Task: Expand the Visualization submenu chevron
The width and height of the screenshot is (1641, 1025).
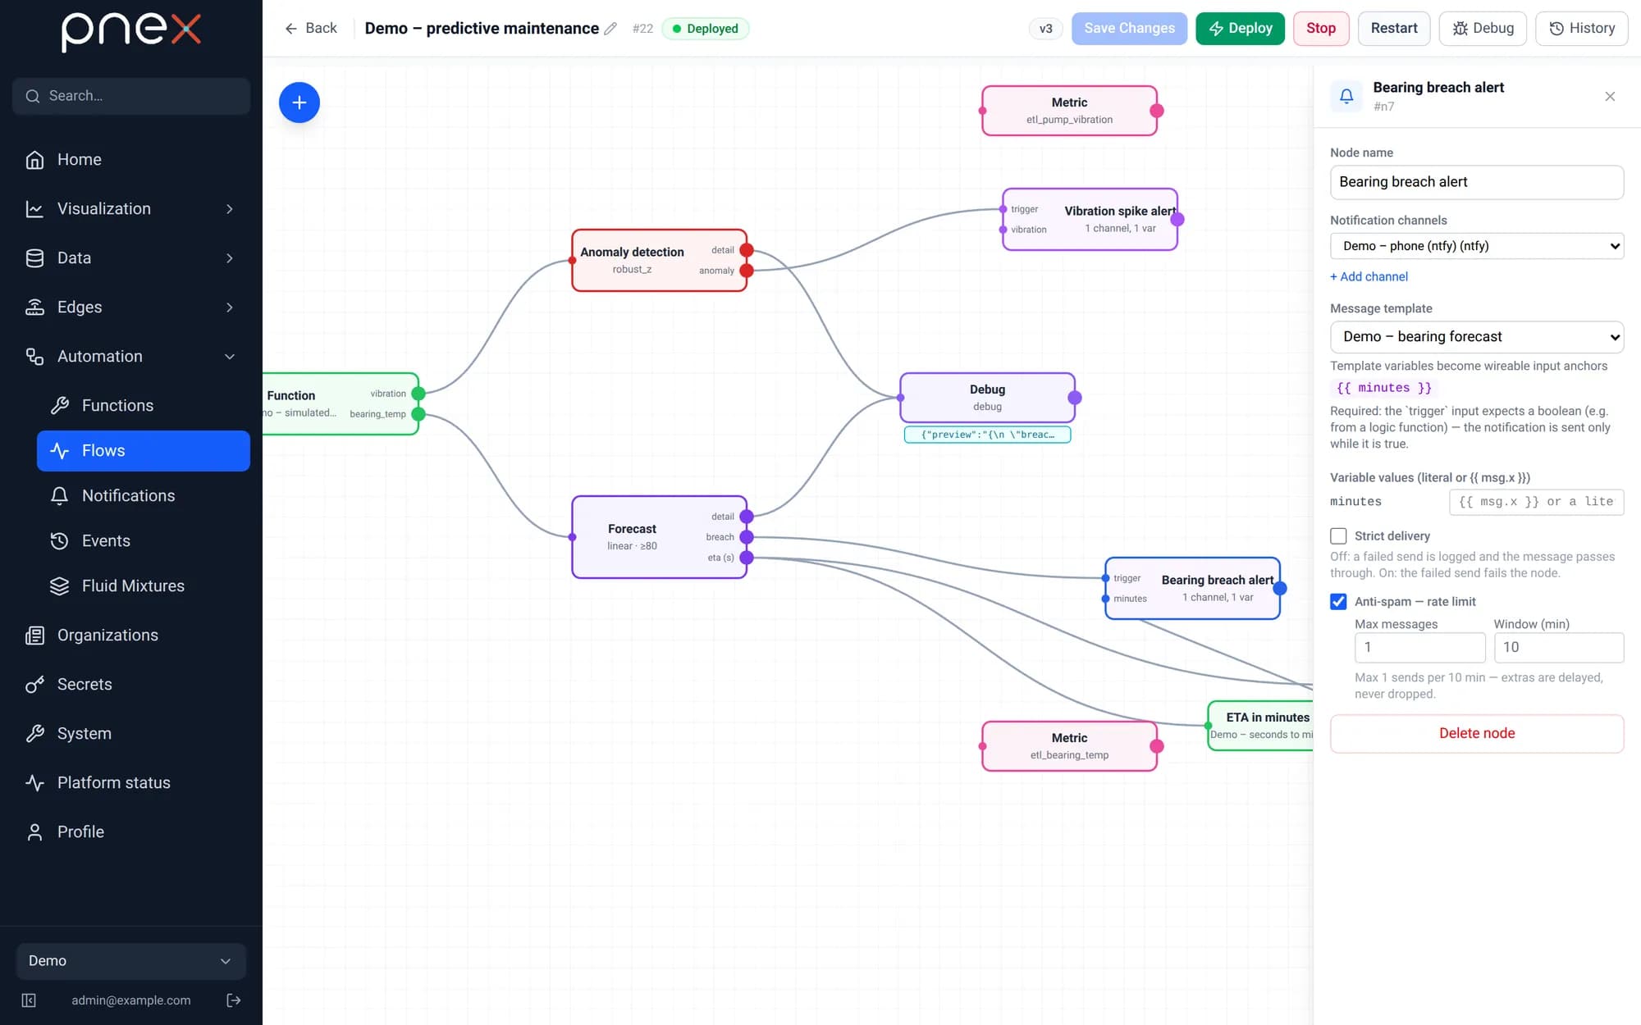Action: (x=230, y=209)
